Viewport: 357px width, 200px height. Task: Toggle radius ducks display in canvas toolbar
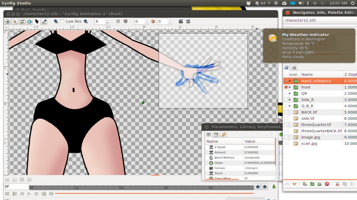(x=29, y=21)
